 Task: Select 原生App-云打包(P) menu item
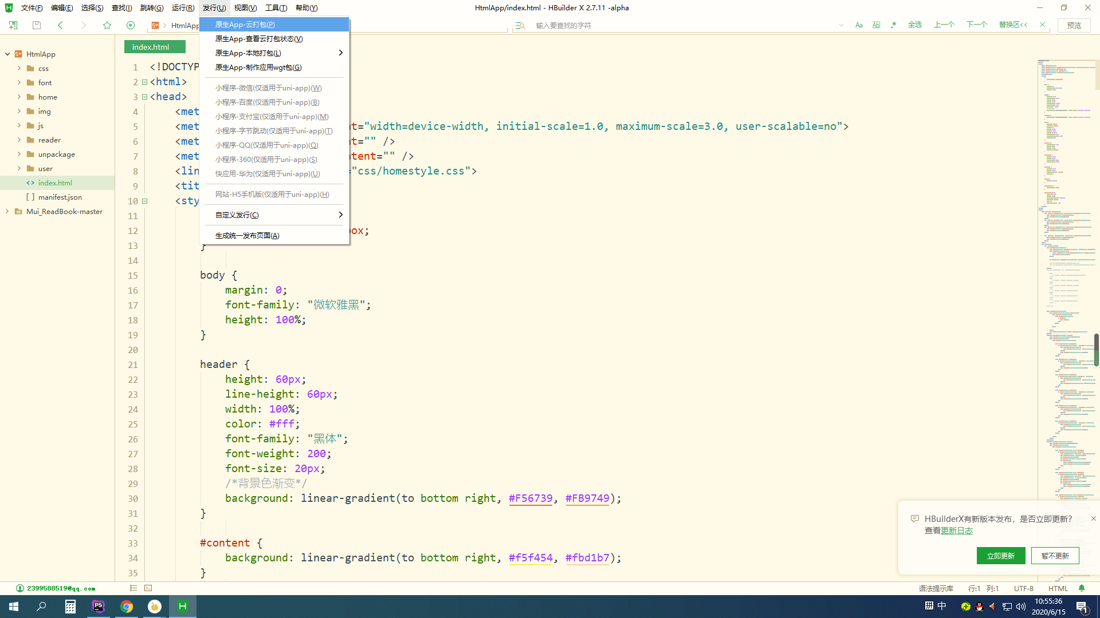click(x=274, y=25)
